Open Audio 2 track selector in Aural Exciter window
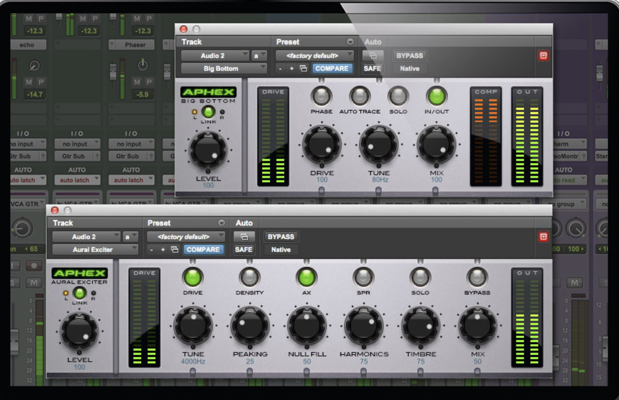This screenshot has height=400, width=619. 86,237
